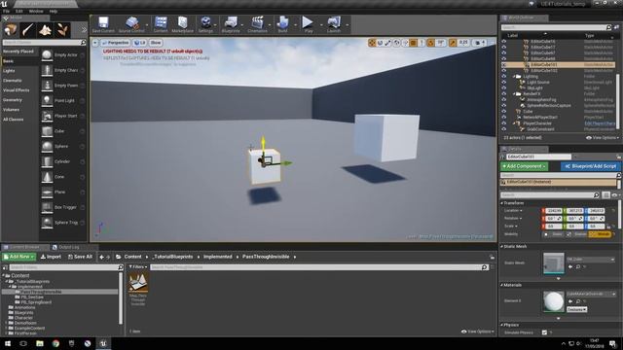623x350 pixels.
Task: Set Mobility to Movable
Action: click(601, 234)
